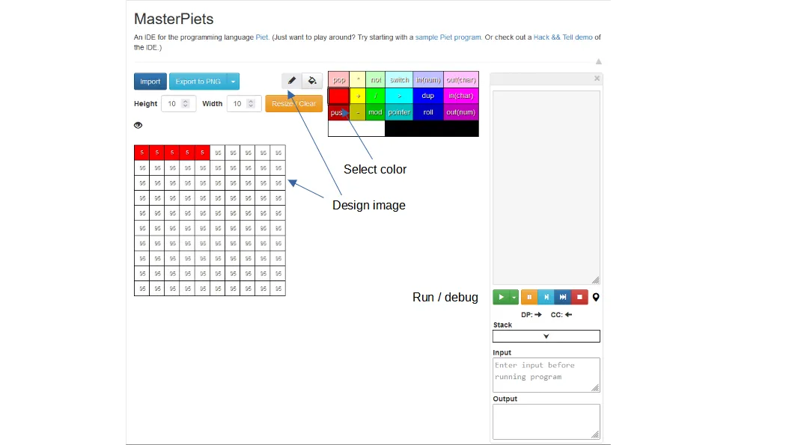Continue to next breakpoint with dark-blue button
Screen dimensions: 792x445
563,297
